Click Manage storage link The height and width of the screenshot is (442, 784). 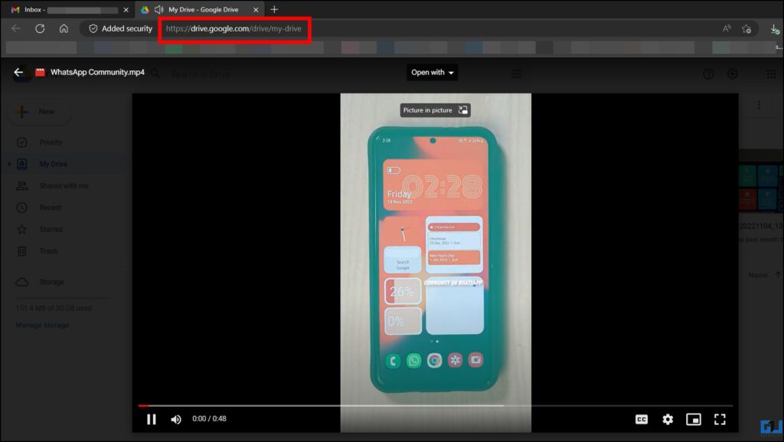(x=43, y=325)
